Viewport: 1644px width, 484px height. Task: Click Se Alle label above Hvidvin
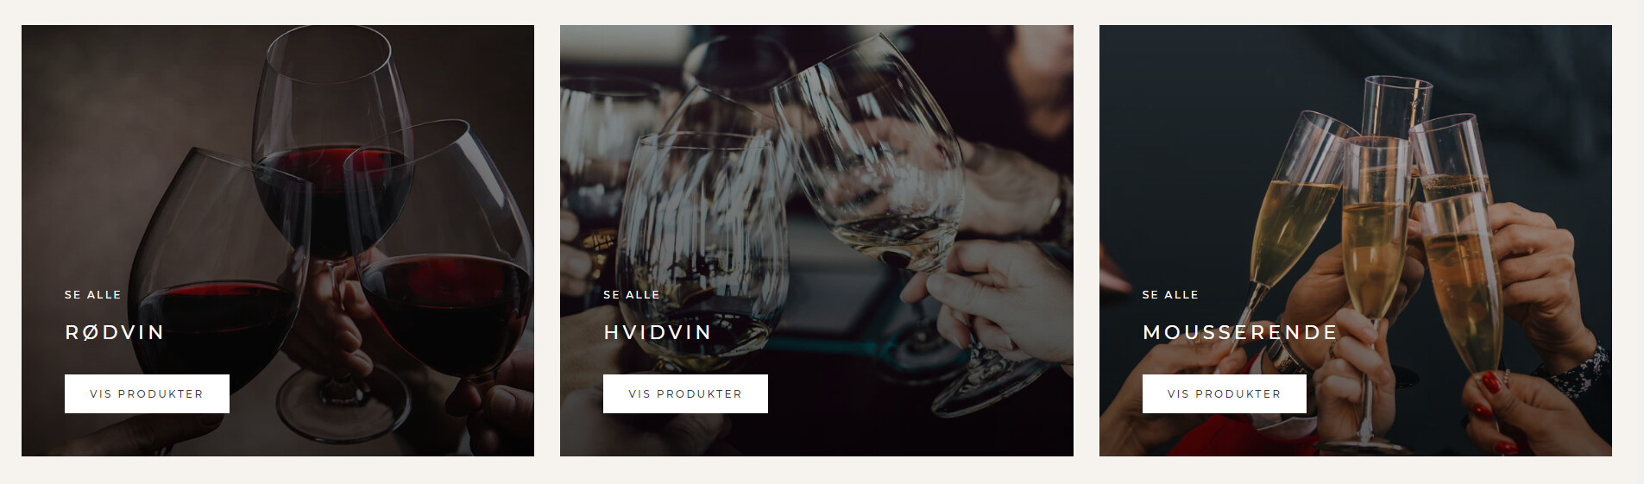click(x=632, y=294)
